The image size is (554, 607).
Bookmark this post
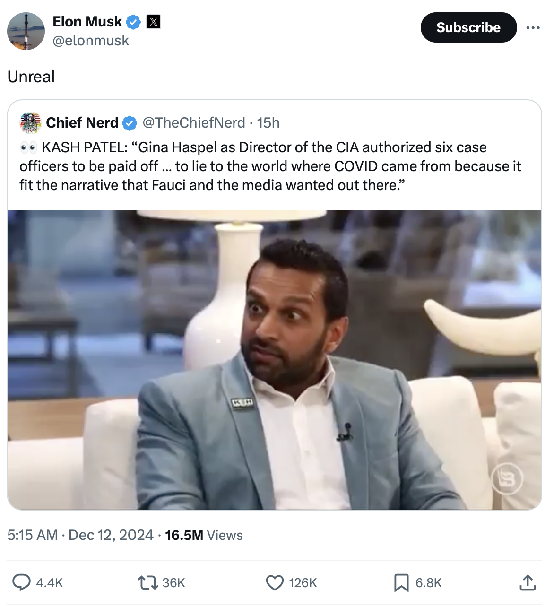pos(401,582)
